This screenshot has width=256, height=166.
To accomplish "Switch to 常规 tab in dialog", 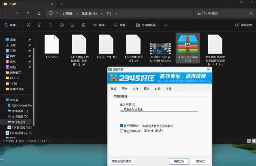I will click(114, 89).
